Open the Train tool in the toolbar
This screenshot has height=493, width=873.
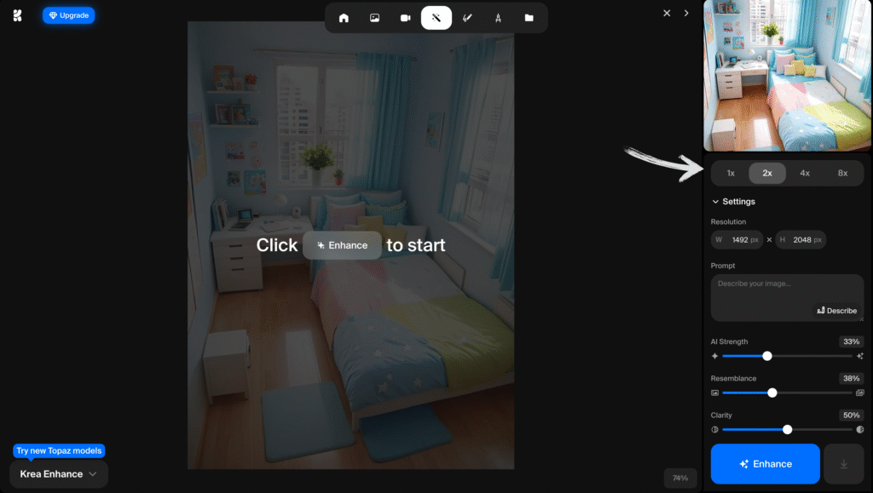(x=498, y=17)
